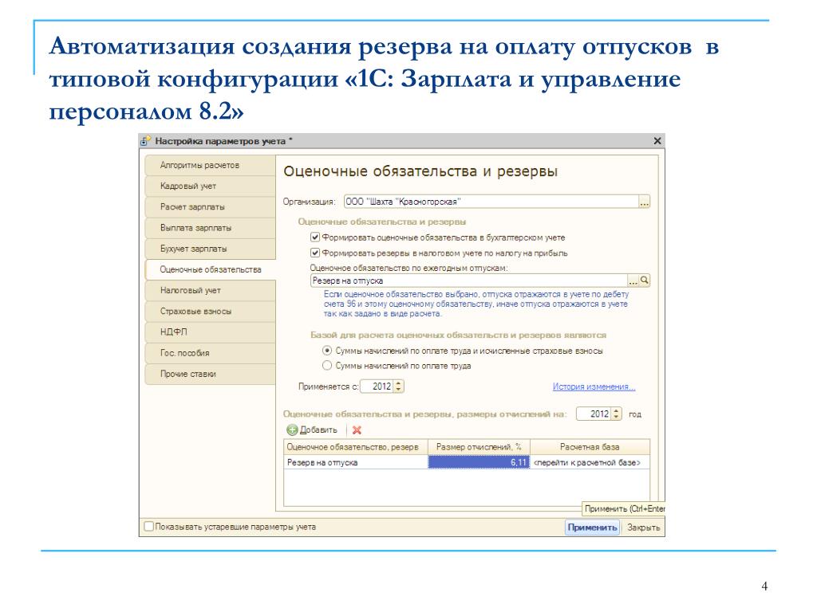The width and height of the screenshot is (817, 612).
Task: Delete row with red X icon
Action: [x=357, y=430]
